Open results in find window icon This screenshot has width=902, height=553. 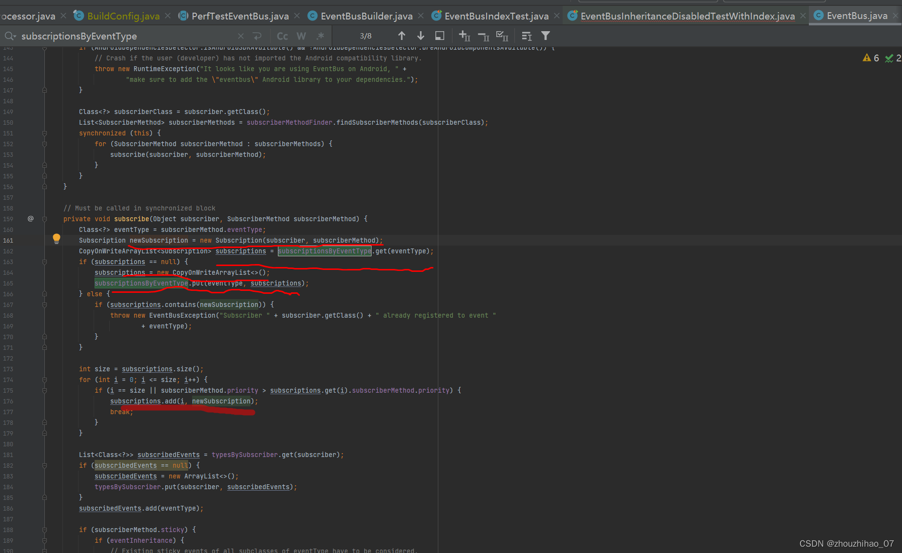(439, 36)
